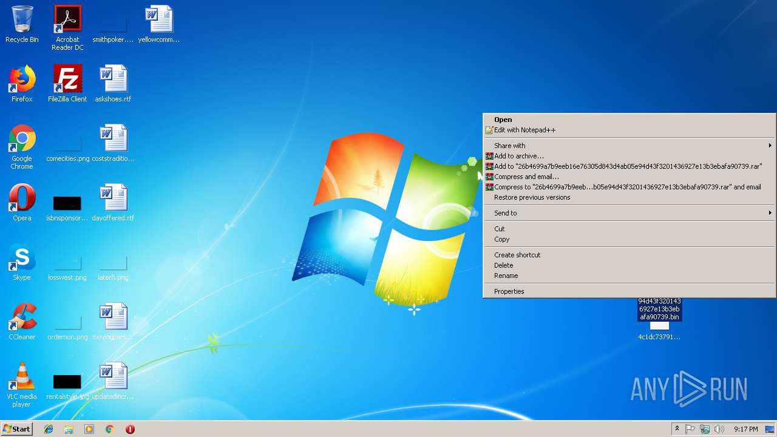
Task: Open the network tray icon
Action: 705,429
